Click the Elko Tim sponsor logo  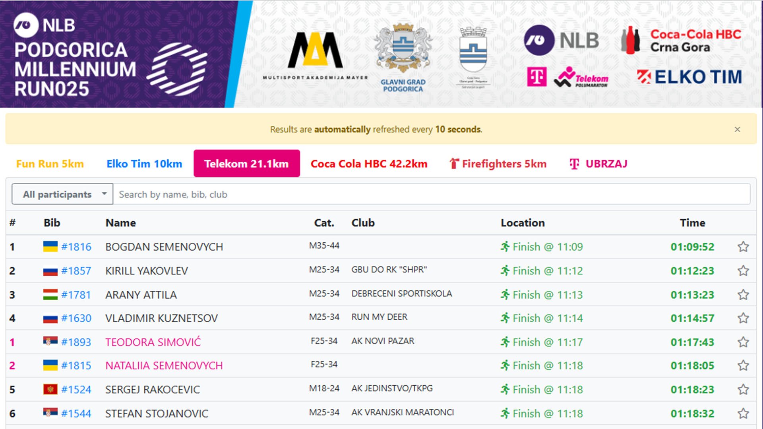(689, 77)
